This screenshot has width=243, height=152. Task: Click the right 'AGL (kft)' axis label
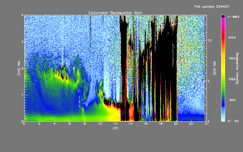(x=215, y=68)
